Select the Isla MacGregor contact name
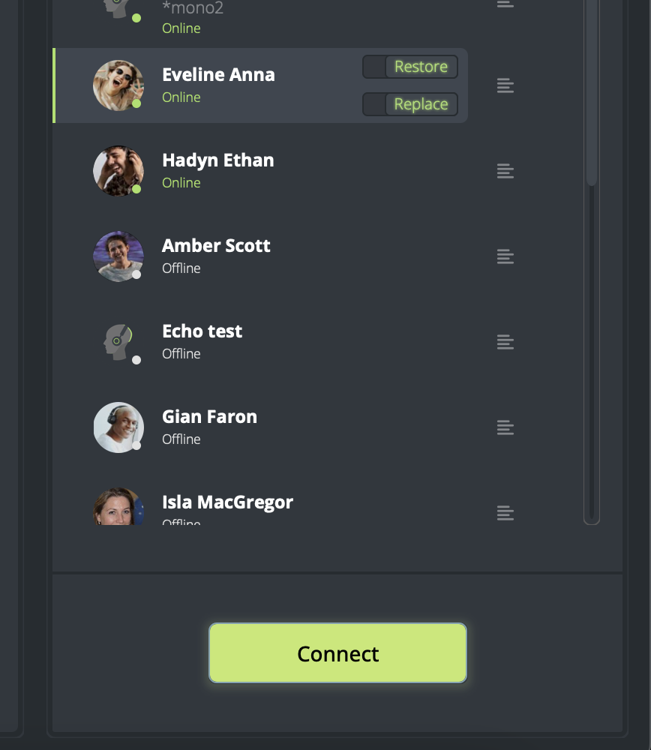The height and width of the screenshot is (750, 651). pyautogui.click(x=227, y=502)
